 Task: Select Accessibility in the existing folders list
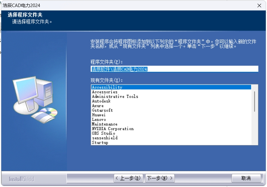(x=123, y=87)
